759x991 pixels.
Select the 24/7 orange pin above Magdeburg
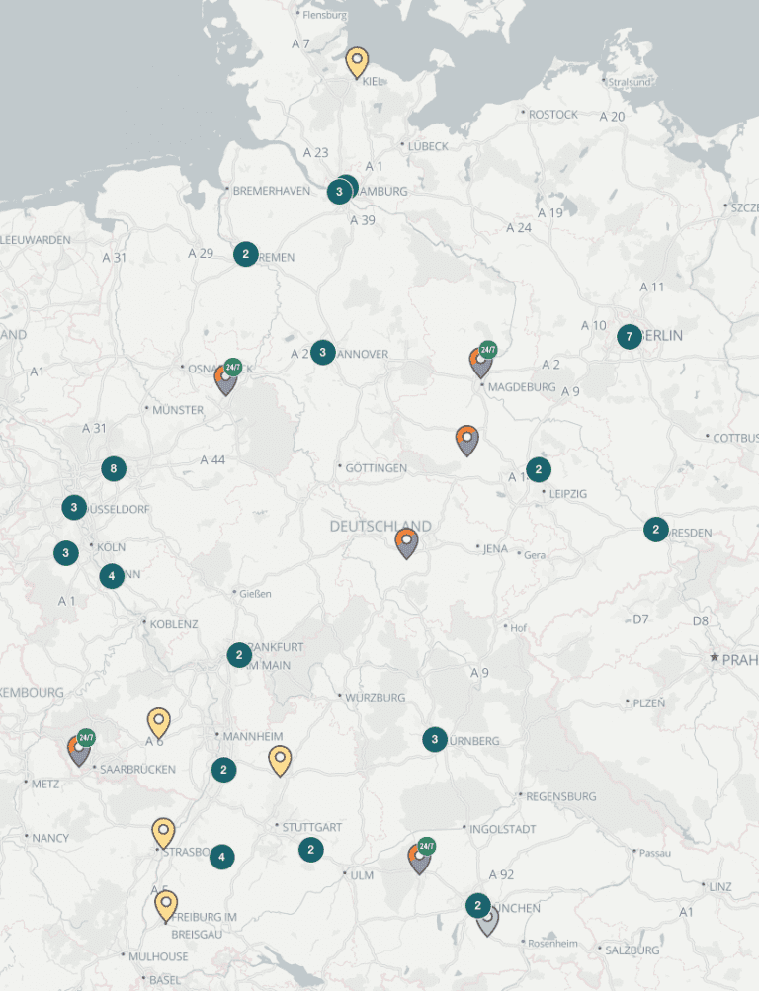(480, 362)
